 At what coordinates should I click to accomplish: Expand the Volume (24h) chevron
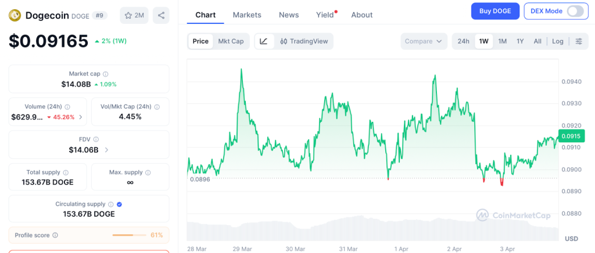(x=80, y=117)
